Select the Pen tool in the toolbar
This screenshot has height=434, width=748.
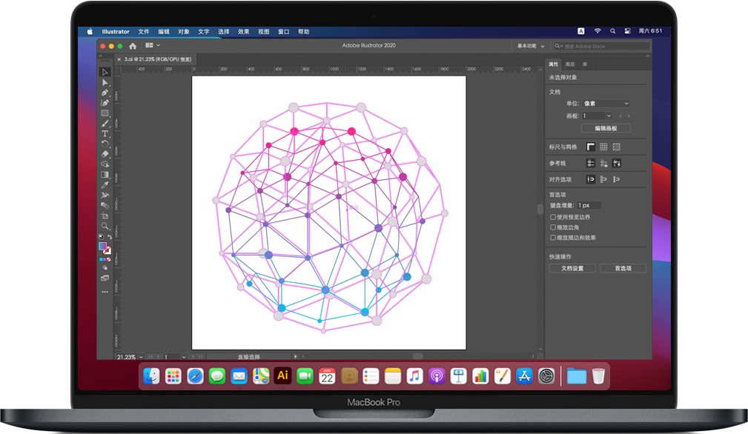[105, 93]
